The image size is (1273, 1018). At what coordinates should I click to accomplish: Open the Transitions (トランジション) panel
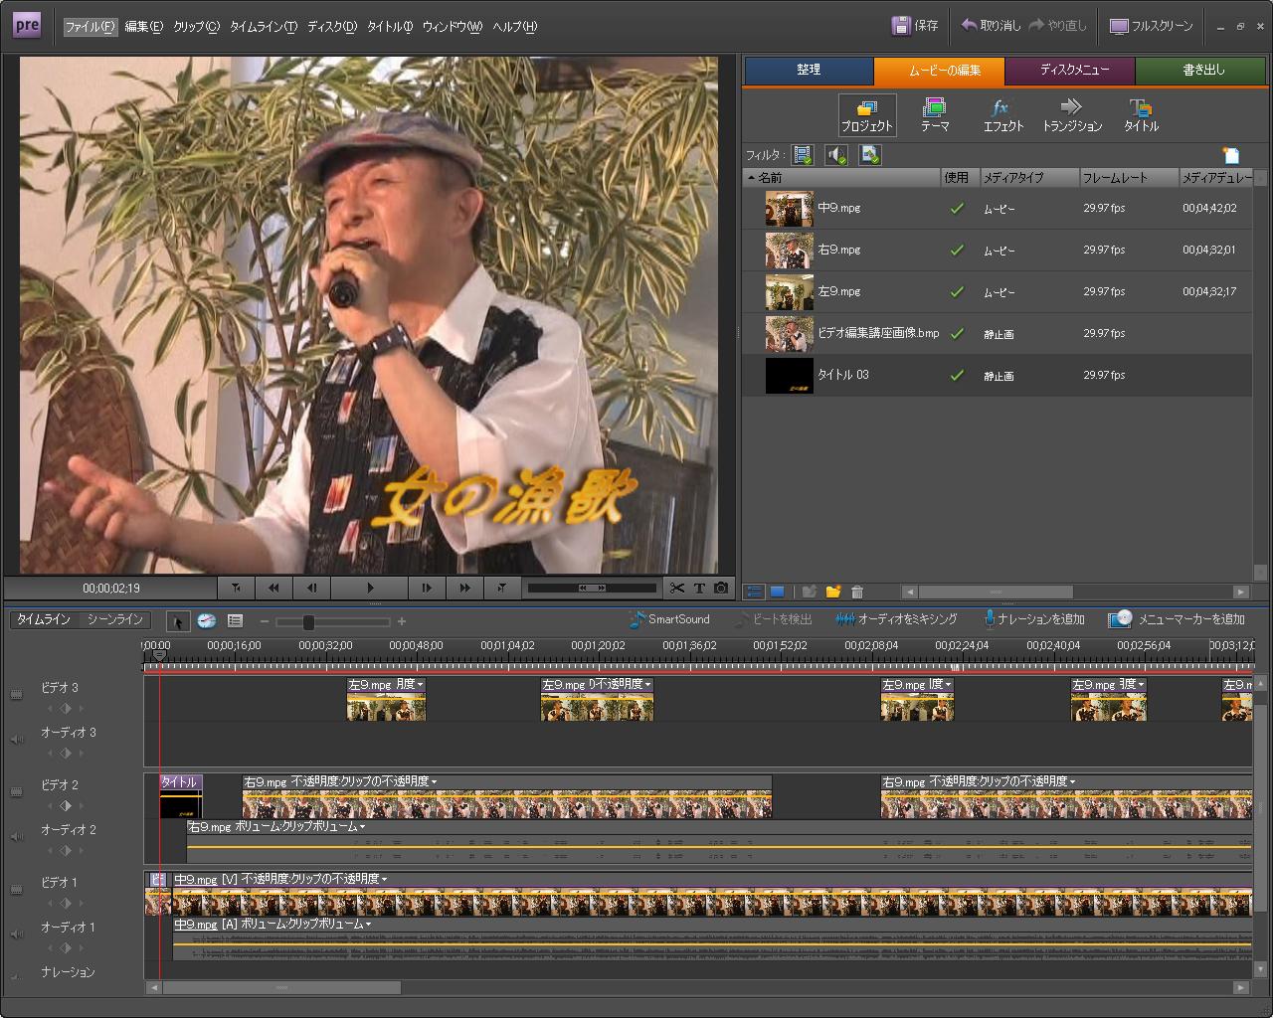(1071, 115)
